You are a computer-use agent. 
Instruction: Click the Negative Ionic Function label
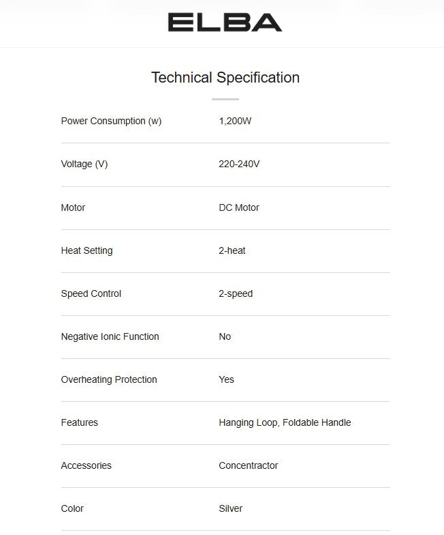(x=110, y=336)
